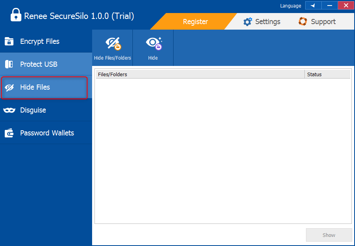Click the Renee SecureSilo 1.0.0 (Trial) title

(x=79, y=16)
